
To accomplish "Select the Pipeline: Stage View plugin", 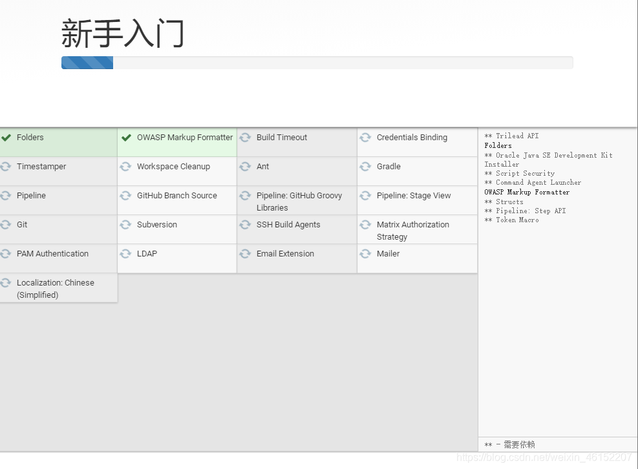I will pos(414,196).
